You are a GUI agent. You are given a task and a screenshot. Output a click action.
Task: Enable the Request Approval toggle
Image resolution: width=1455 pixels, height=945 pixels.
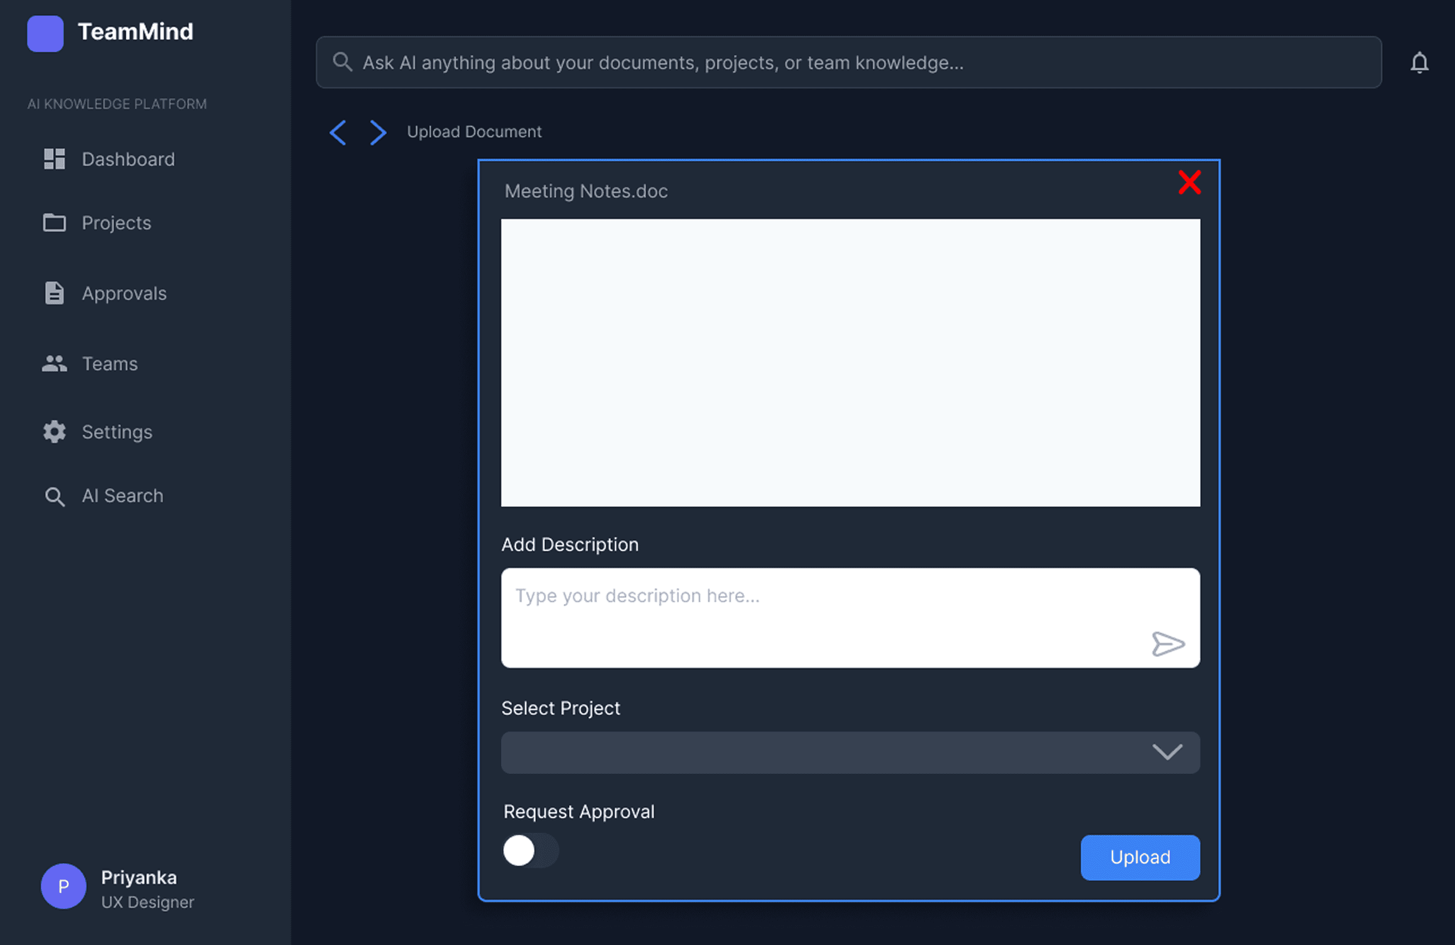530,850
